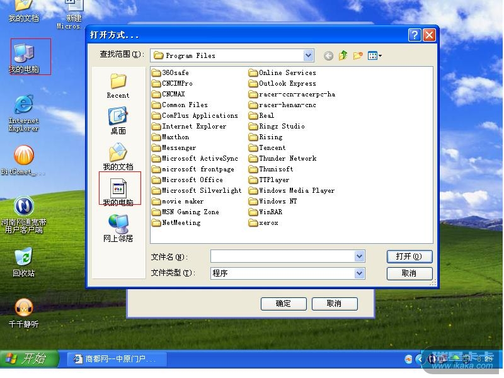This screenshot has height=378, width=504.
Task: Select 我的文档 desktop icon
Action: tap(23, 11)
